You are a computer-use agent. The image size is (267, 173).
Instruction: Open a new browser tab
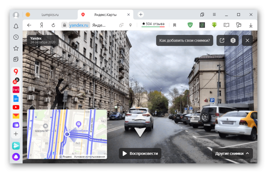141,15
